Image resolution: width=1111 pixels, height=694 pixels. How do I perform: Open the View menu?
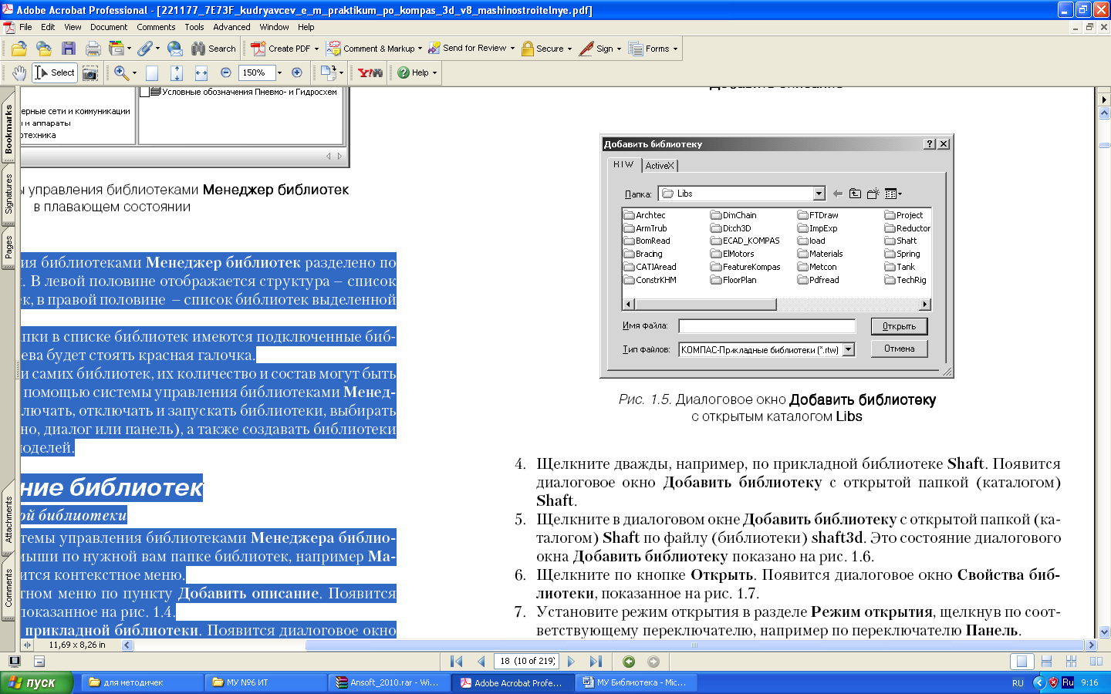click(73, 27)
